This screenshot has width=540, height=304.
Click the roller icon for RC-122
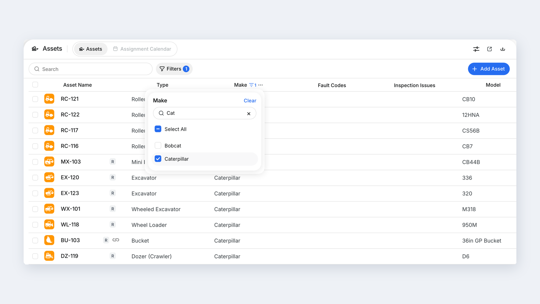[49, 115]
